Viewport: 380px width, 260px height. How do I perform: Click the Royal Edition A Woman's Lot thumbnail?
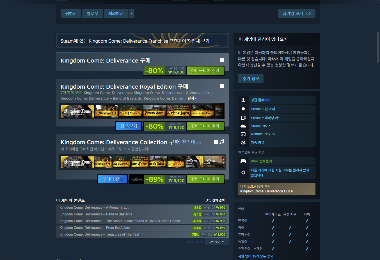(x=107, y=111)
